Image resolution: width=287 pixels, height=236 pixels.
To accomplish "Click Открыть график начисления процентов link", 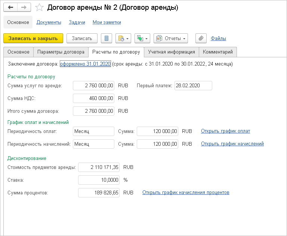I will click(x=186, y=193).
